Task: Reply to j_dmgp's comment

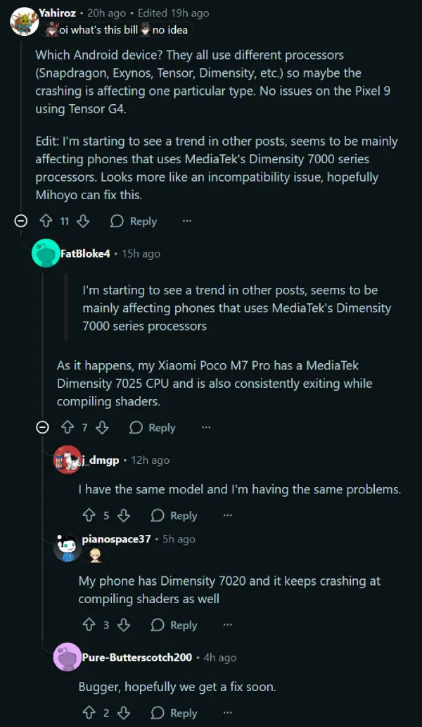Action: click(174, 515)
